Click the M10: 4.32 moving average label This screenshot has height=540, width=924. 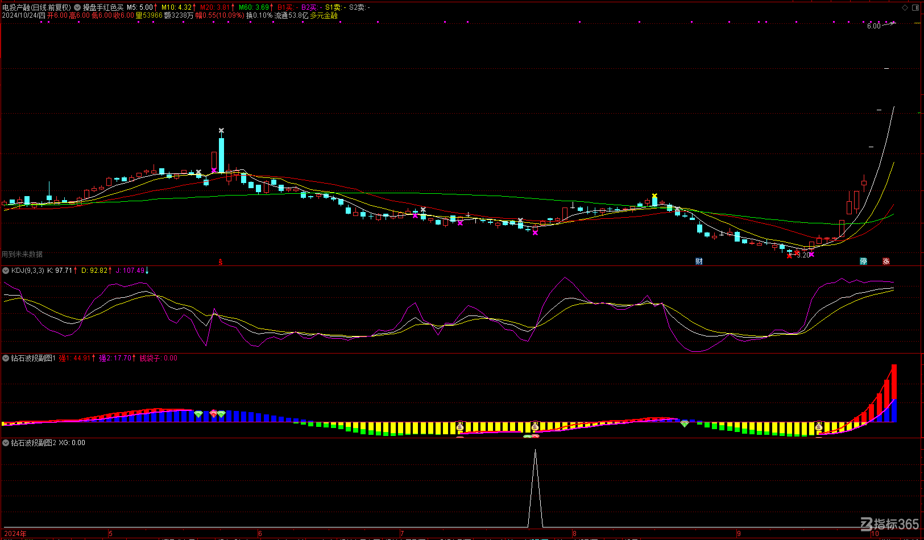177,7
